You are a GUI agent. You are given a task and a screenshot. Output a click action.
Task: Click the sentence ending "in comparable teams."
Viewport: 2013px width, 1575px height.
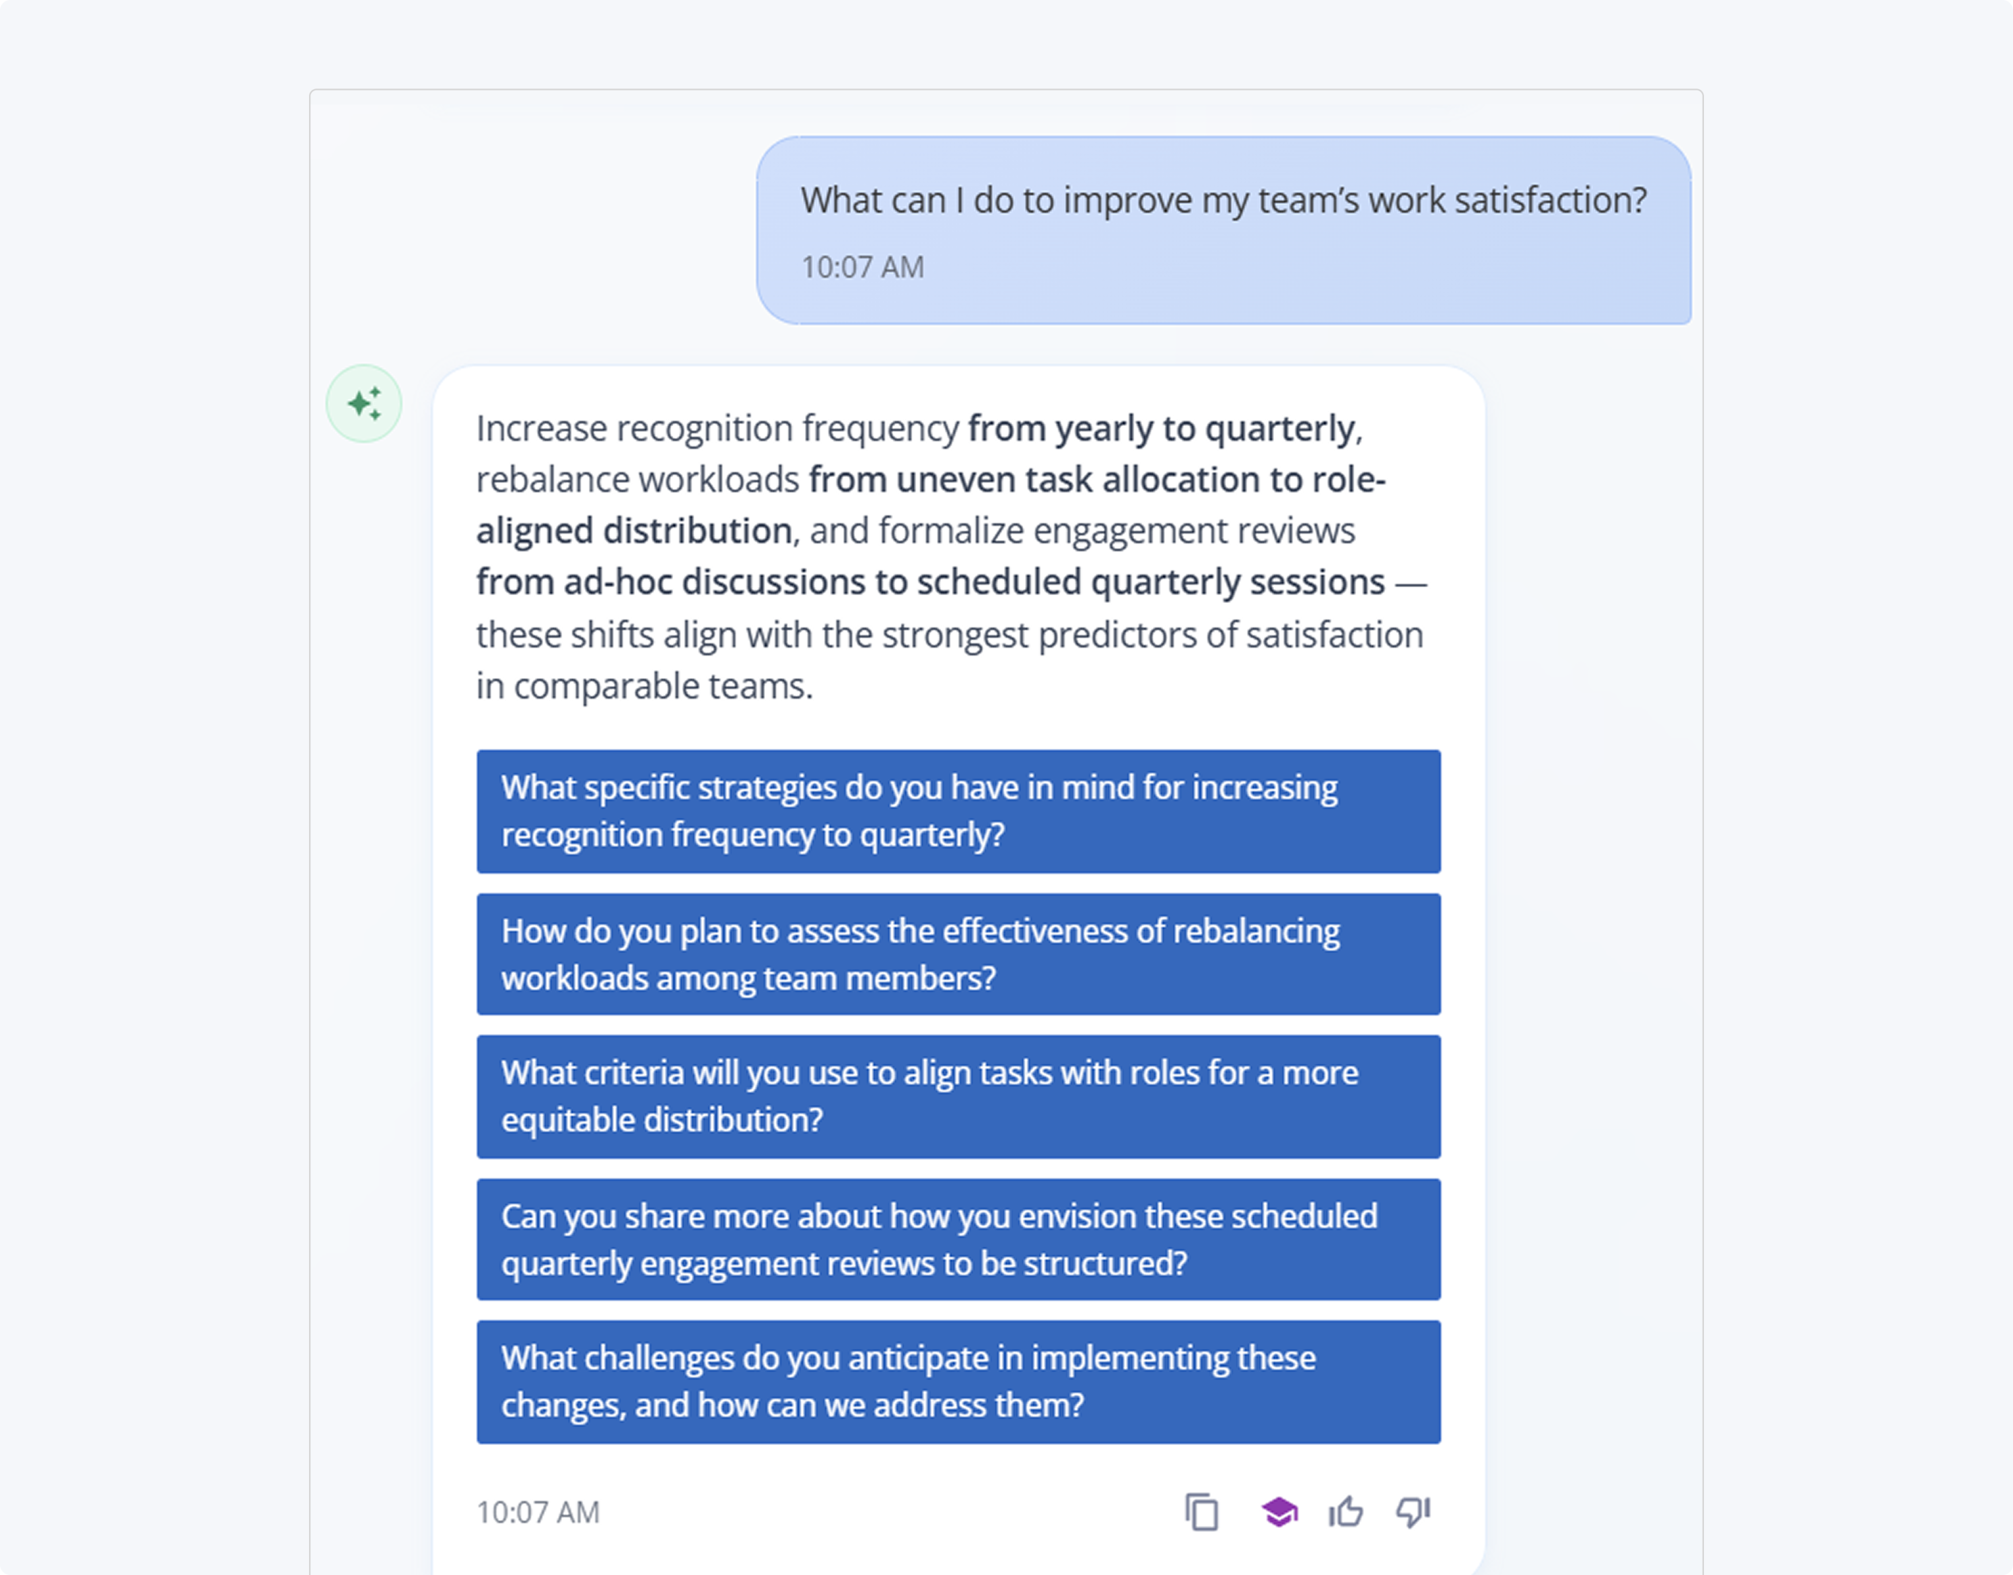click(x=645, y=687)
